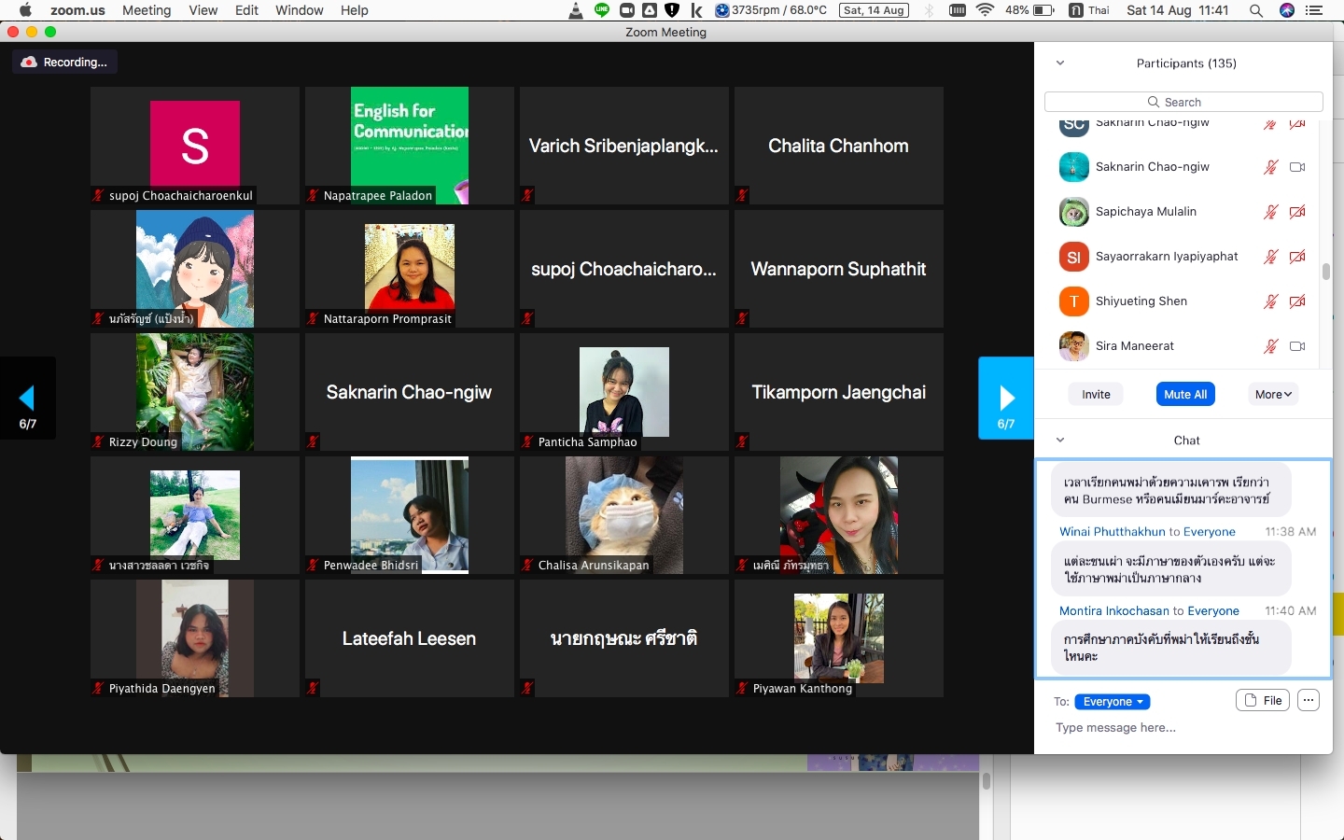This screenshot has width=1344, height=840.
Task: Open the Everyone recipient dropdown
Action: click(1112, 702)
